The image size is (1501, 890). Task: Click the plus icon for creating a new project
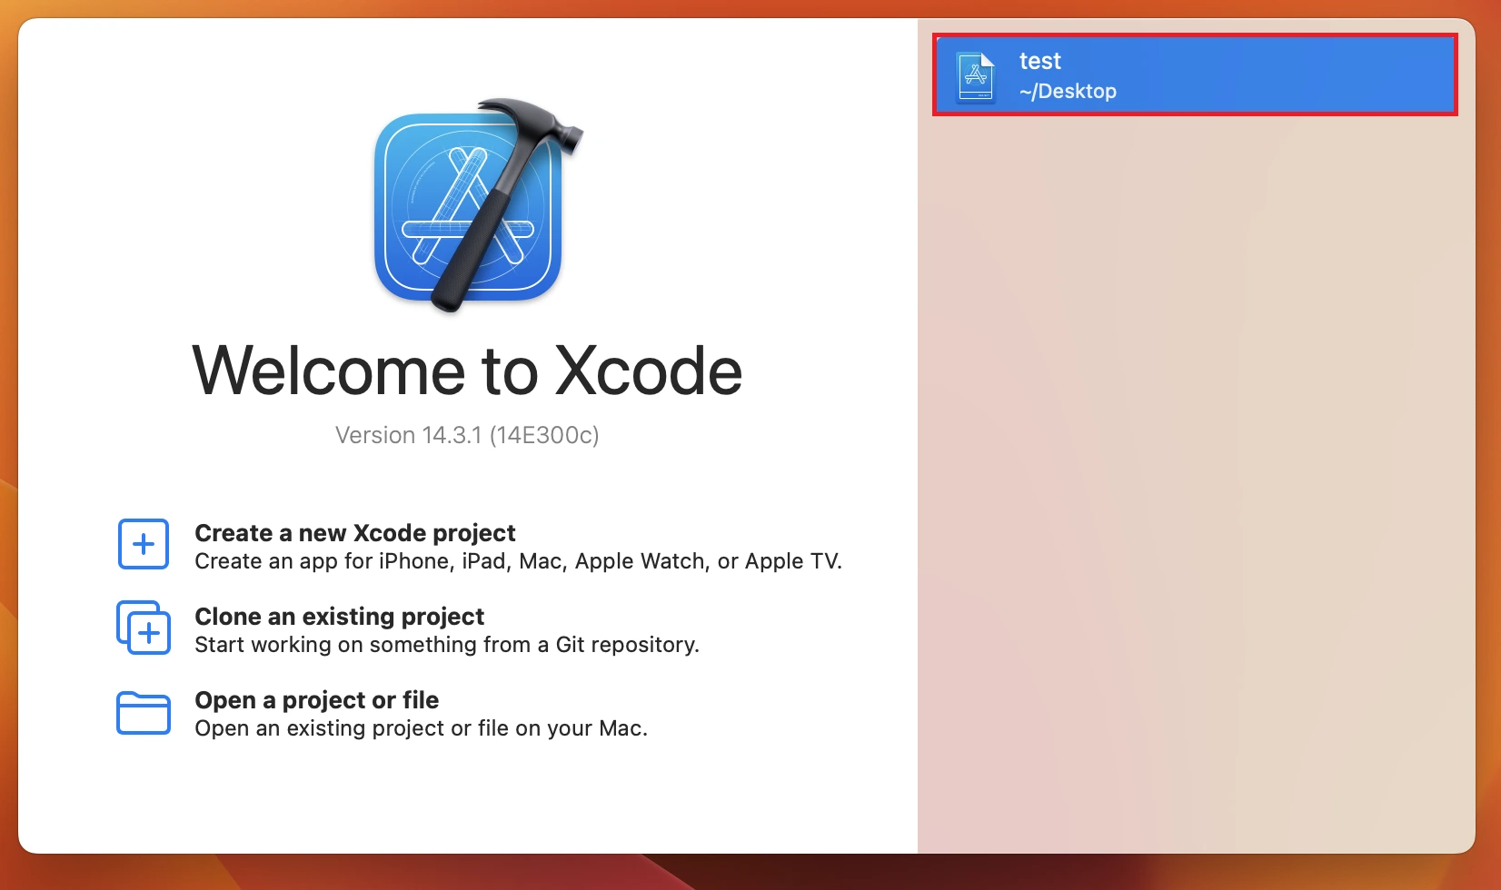pos(143,544)
